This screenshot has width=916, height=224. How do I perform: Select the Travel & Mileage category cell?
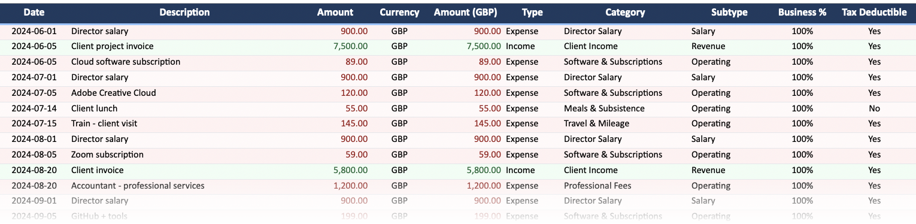(596, 123)
